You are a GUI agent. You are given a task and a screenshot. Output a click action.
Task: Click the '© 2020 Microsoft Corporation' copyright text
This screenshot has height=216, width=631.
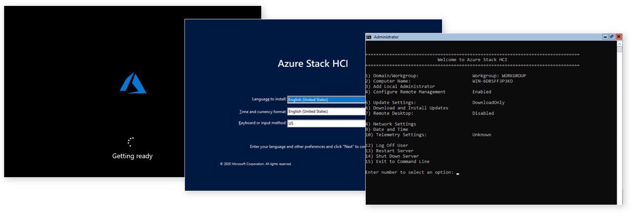(256, 164)
